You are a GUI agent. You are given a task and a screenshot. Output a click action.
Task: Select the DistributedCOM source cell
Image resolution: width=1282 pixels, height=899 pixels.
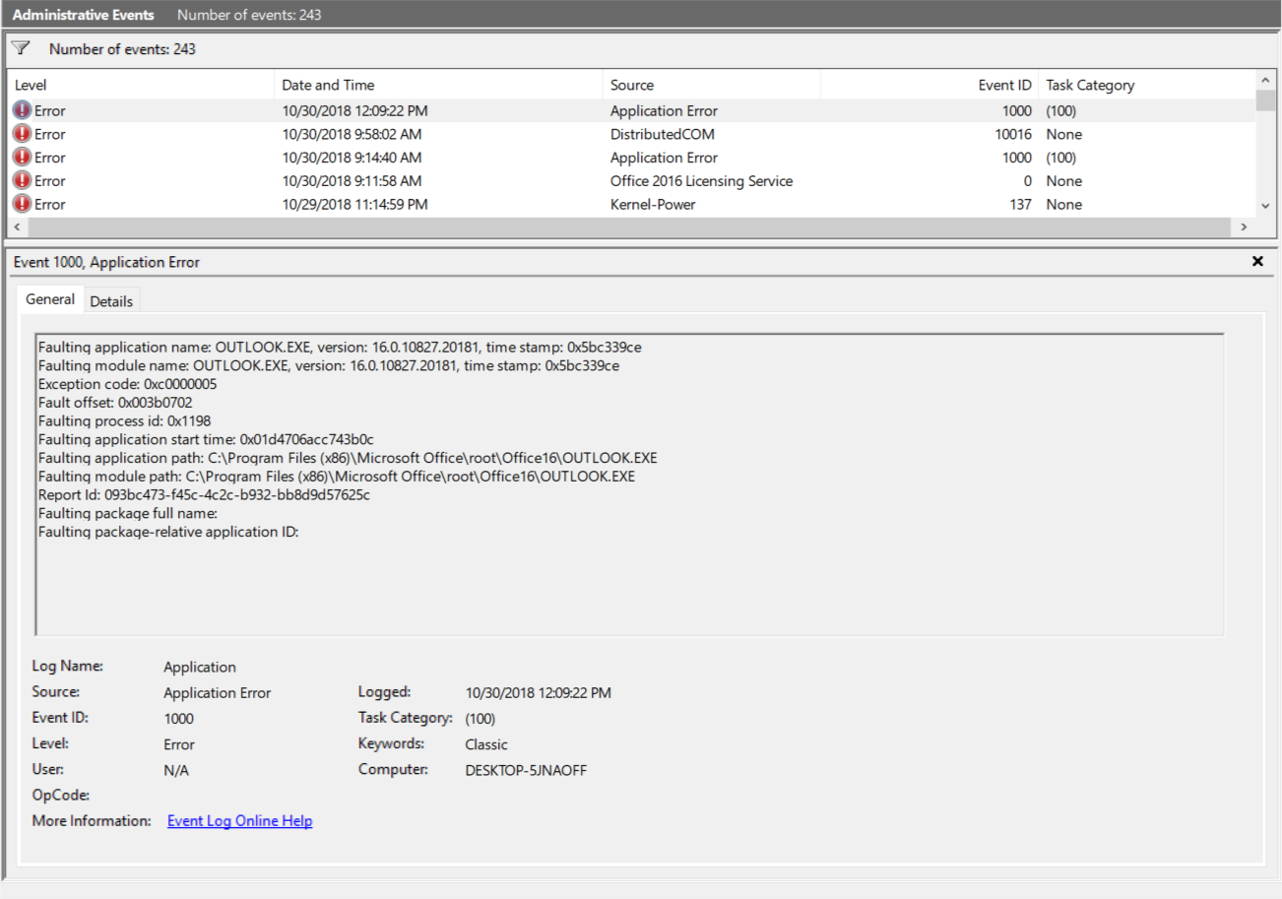pyautogui.click(x=662, y=135)
